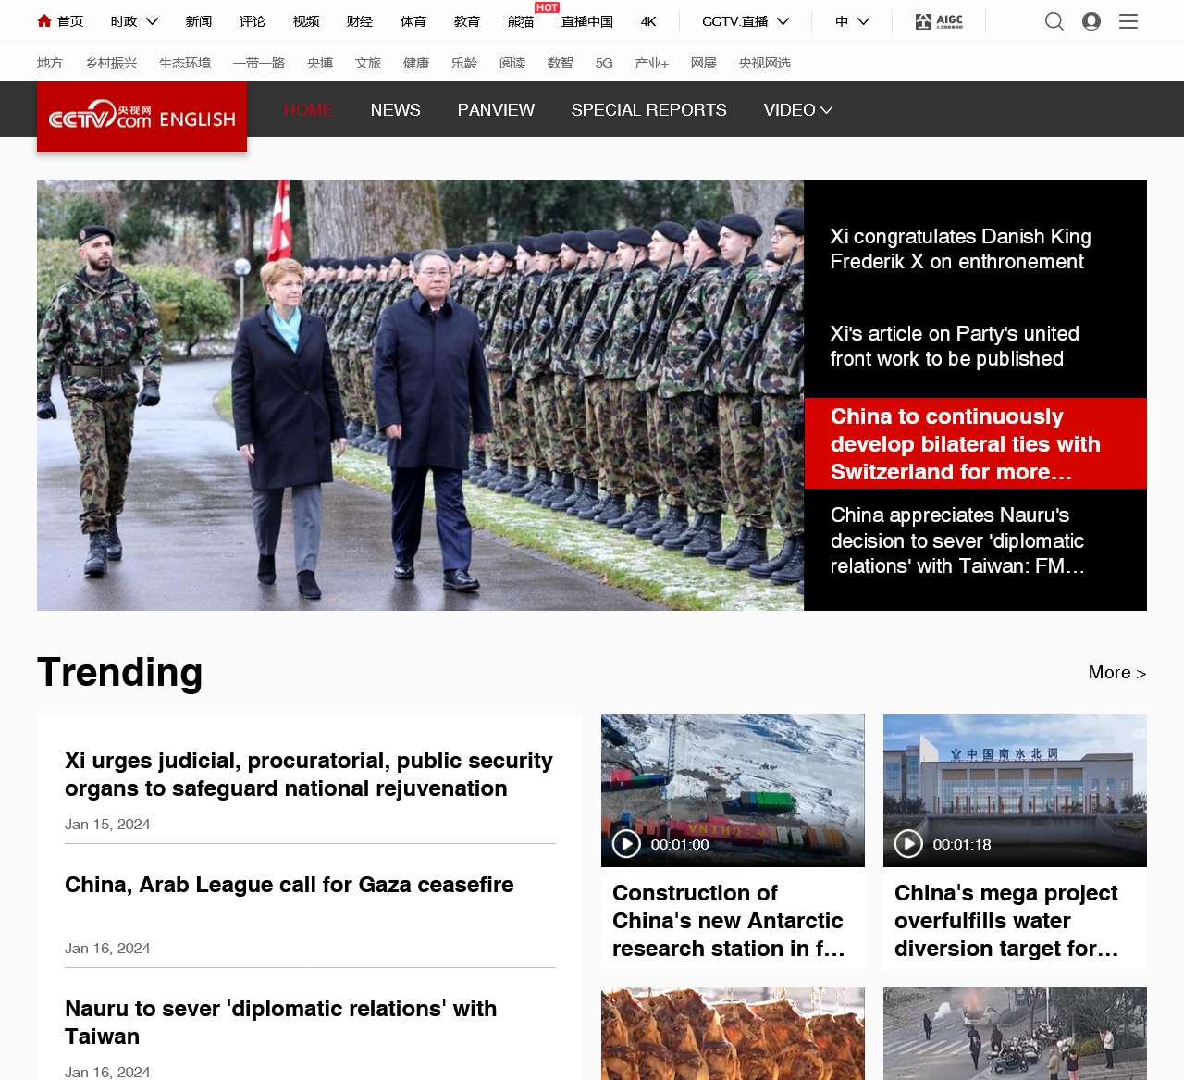Click 一带一路 link
The width and height of the screenshot is (1184, 1080).
(259, 63)
